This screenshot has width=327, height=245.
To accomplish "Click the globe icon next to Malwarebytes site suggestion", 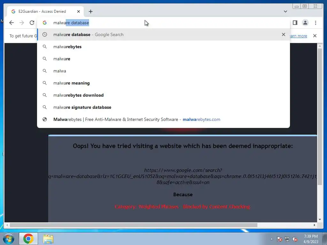I will [45, 119].
